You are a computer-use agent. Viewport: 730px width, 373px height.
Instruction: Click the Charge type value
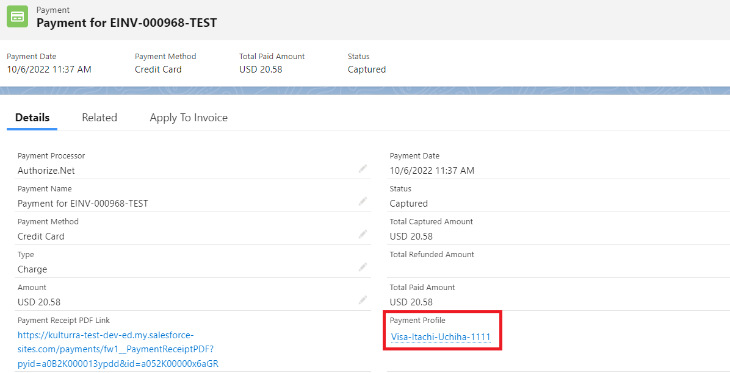click(32, 269)
